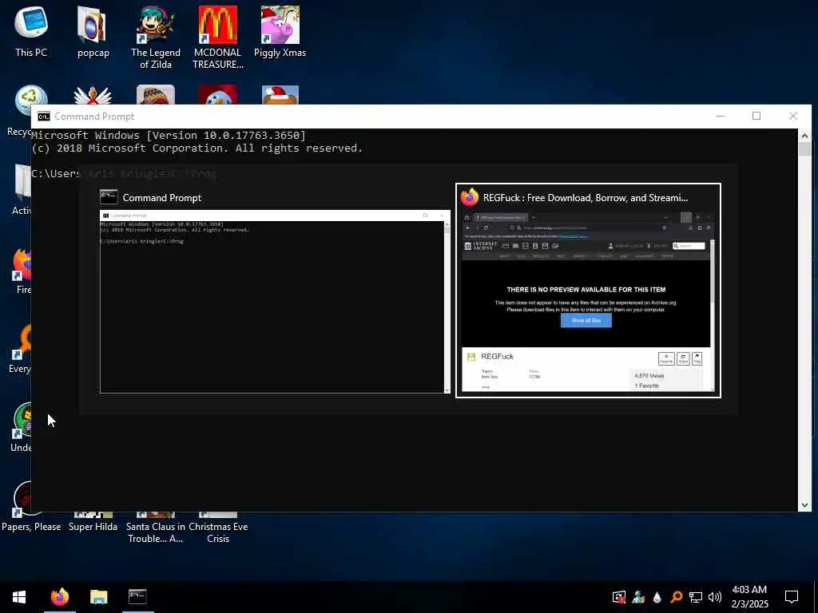818x613 pixels.
Task: Select Santa Claus in Trouble shortcut
Action: tap(156, 528)
